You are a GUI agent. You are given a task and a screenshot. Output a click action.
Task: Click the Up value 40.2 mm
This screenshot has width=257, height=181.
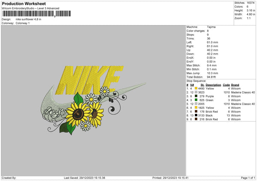(x=212, y=50)
